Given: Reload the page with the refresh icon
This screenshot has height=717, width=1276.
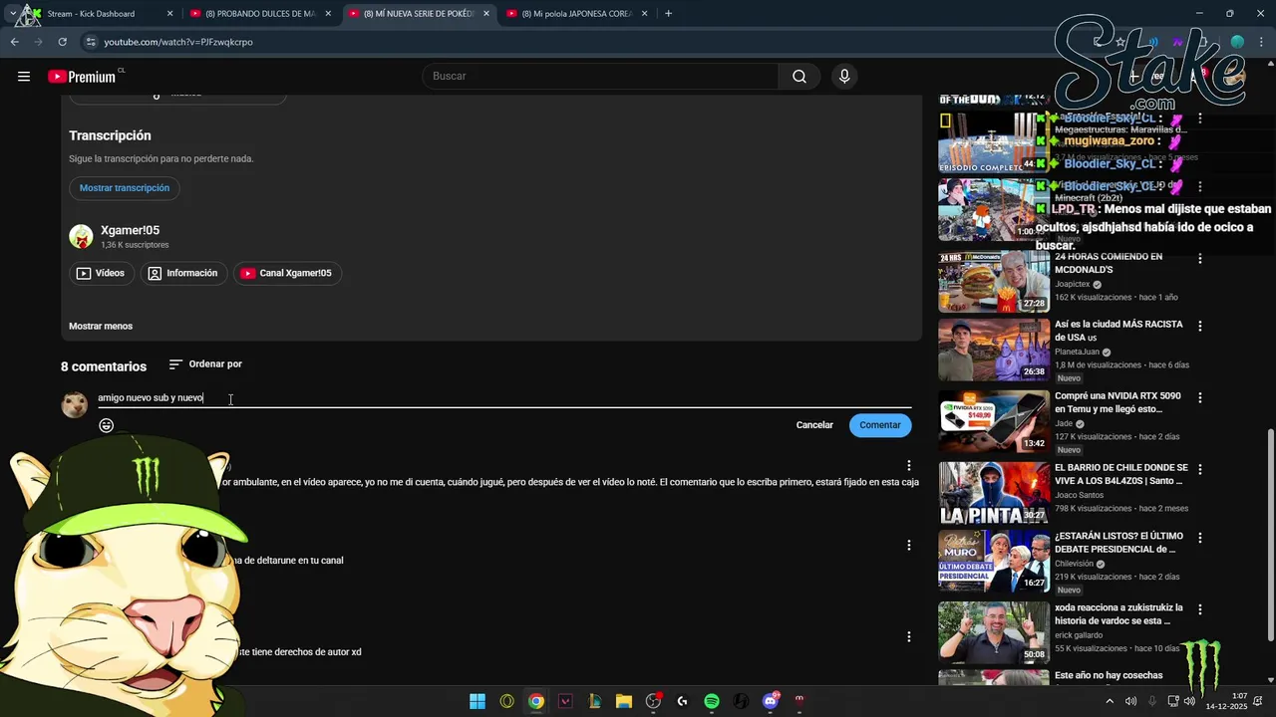Looking at the screenshot, I should click(62, 42).
